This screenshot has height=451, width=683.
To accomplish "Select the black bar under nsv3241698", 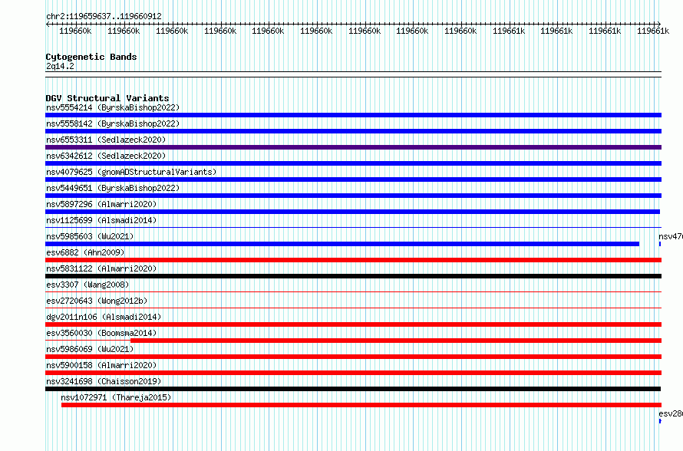I will click(353, 389).
